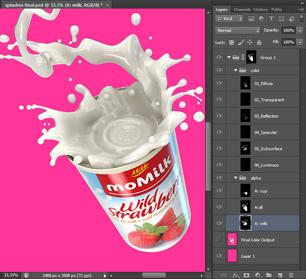The width and height of the screenshot is (306, 279).
Task: Hide the color group eye icon
Action: (x=219, y=70)
